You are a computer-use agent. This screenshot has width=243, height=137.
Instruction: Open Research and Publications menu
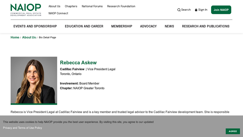206,26
